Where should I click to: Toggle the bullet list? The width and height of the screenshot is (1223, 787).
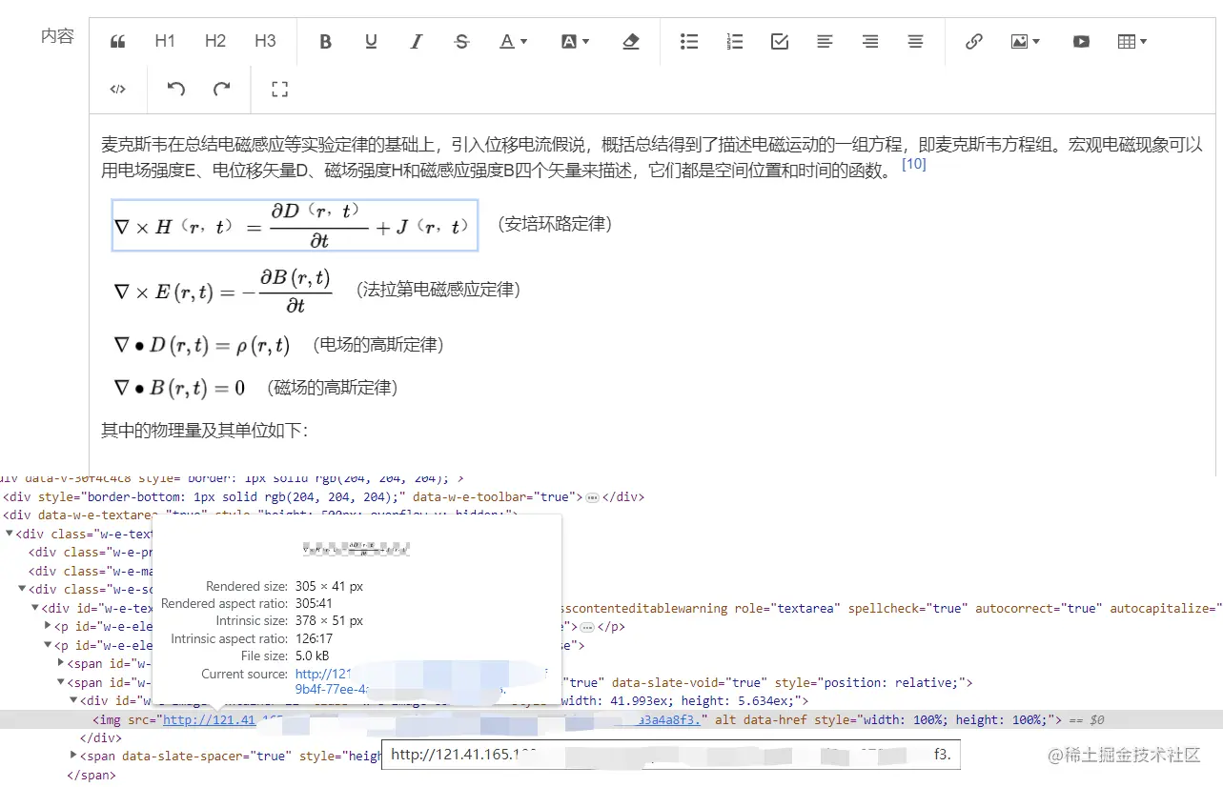pos(689,41)
